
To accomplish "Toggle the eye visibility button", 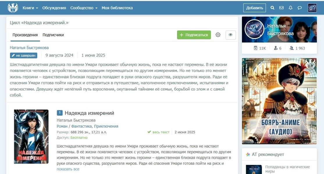I will pos(231,35).
